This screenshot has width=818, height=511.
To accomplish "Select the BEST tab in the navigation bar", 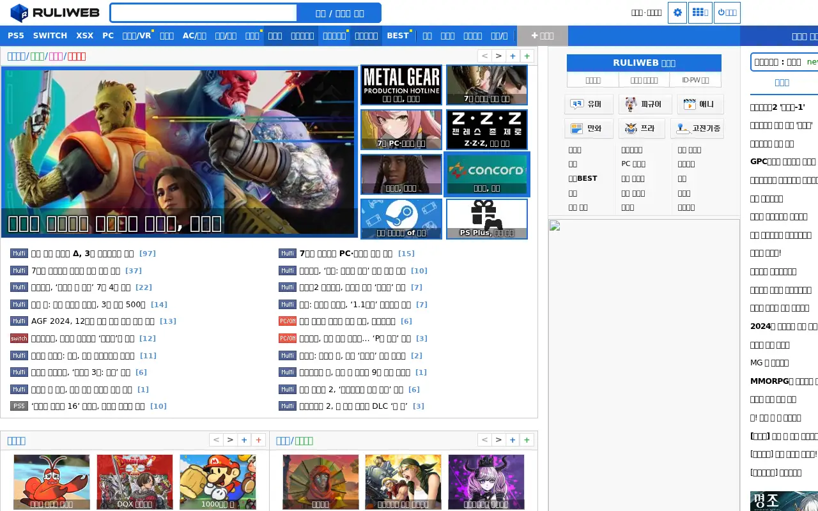I will (397, 36).
